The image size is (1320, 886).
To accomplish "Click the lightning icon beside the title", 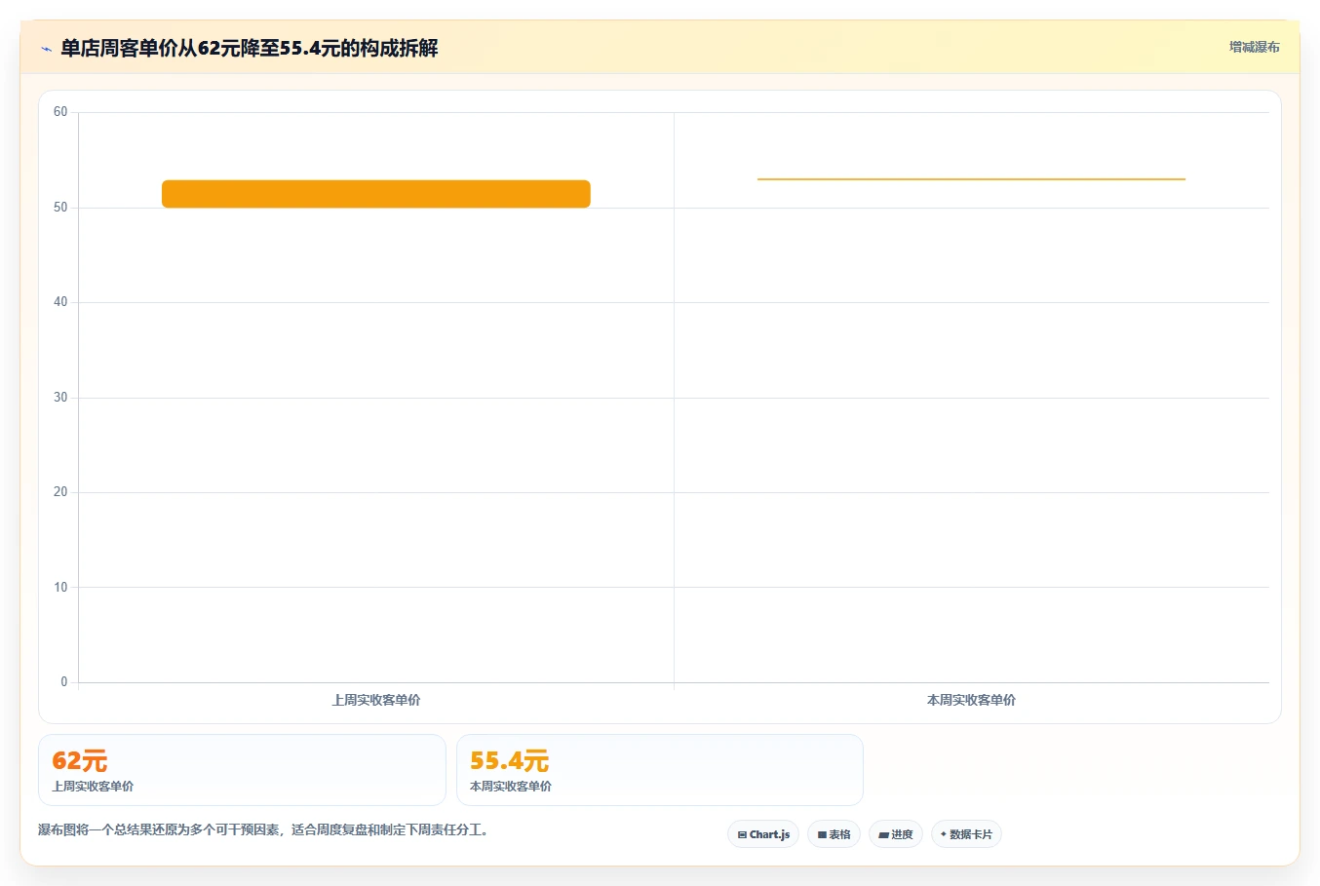I will click(46, 49).
